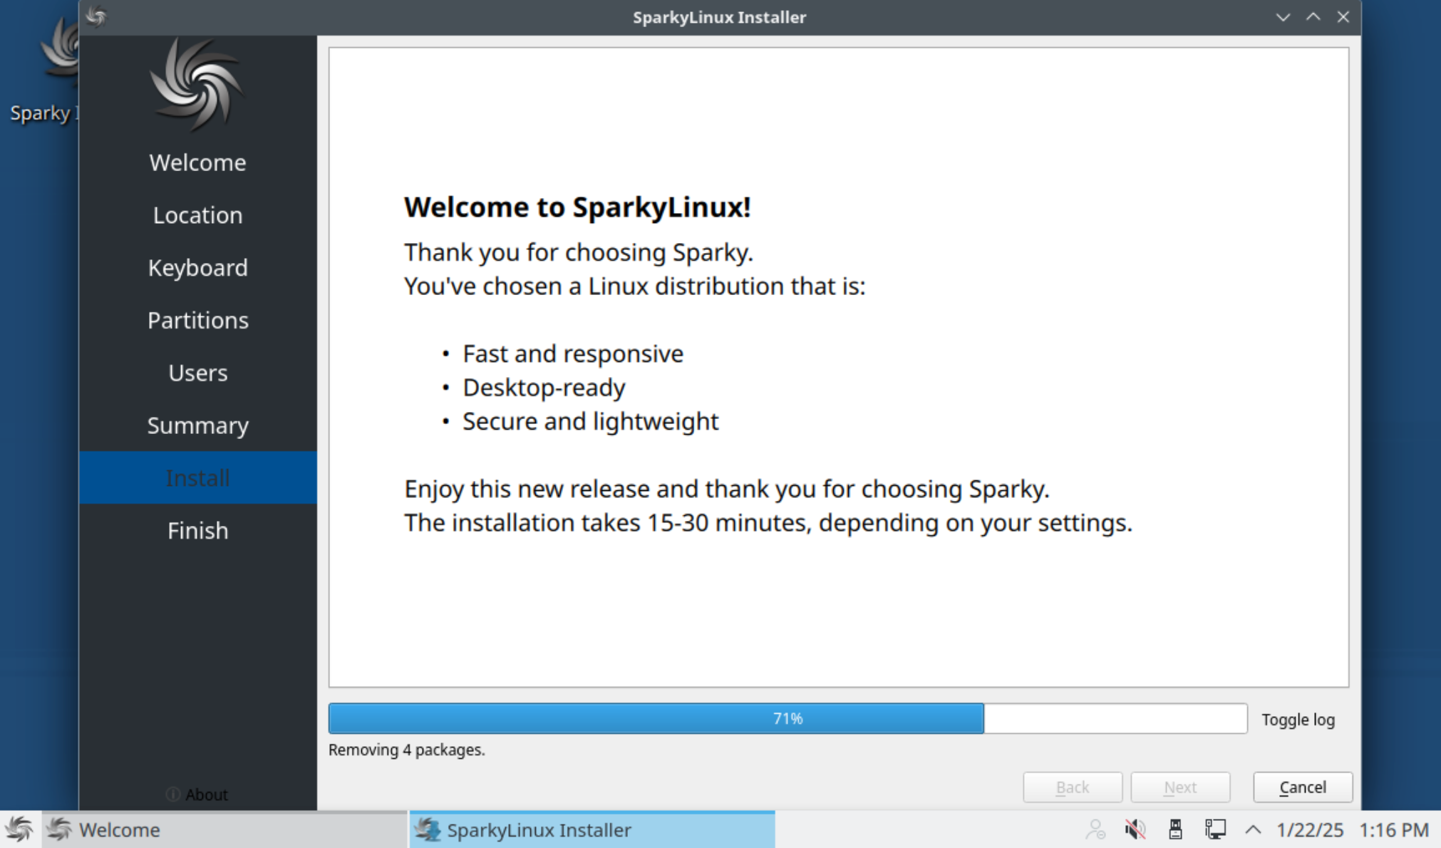Open network settings from the tray icon
The width and height of the screenshot is (1441, 848).
click(1214, 829)
